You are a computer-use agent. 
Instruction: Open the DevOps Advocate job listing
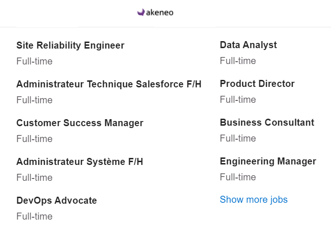57,200
